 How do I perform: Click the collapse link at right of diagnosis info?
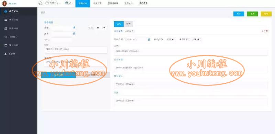click(x=264, y=31)
